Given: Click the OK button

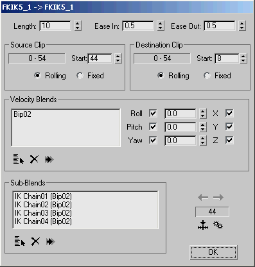Looking at the screenshot, I should (x=213, y=252).
